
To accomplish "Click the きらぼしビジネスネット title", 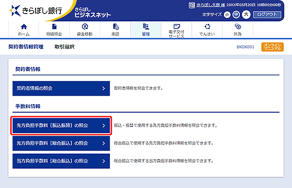I will [92, 13].
